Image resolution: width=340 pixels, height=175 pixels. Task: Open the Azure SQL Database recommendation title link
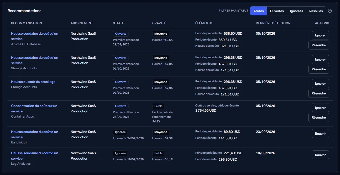pos(35,36)
